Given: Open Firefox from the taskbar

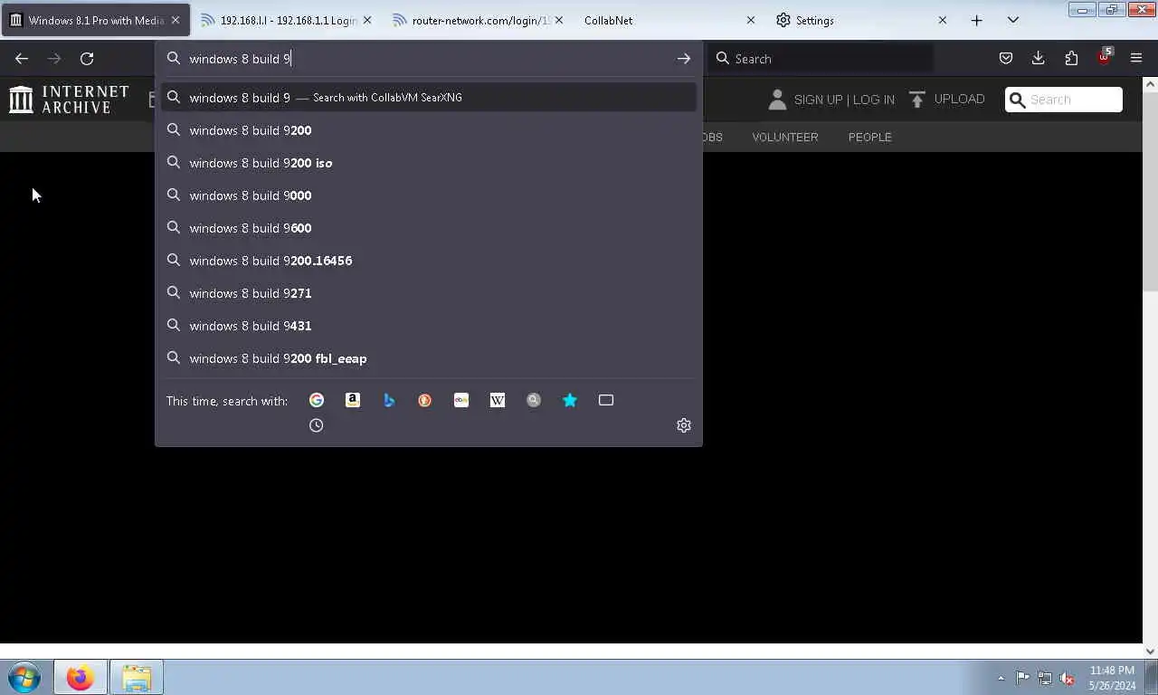Looking at the screenshot, I should click(x=80, y=678).
